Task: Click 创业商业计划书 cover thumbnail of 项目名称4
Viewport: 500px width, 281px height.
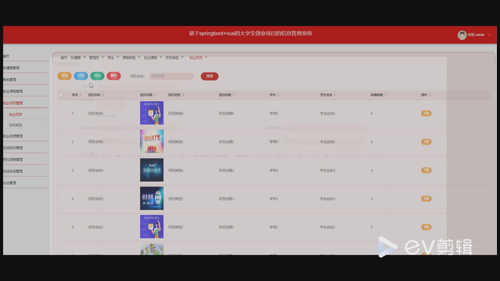Action: tap(152, 170)
